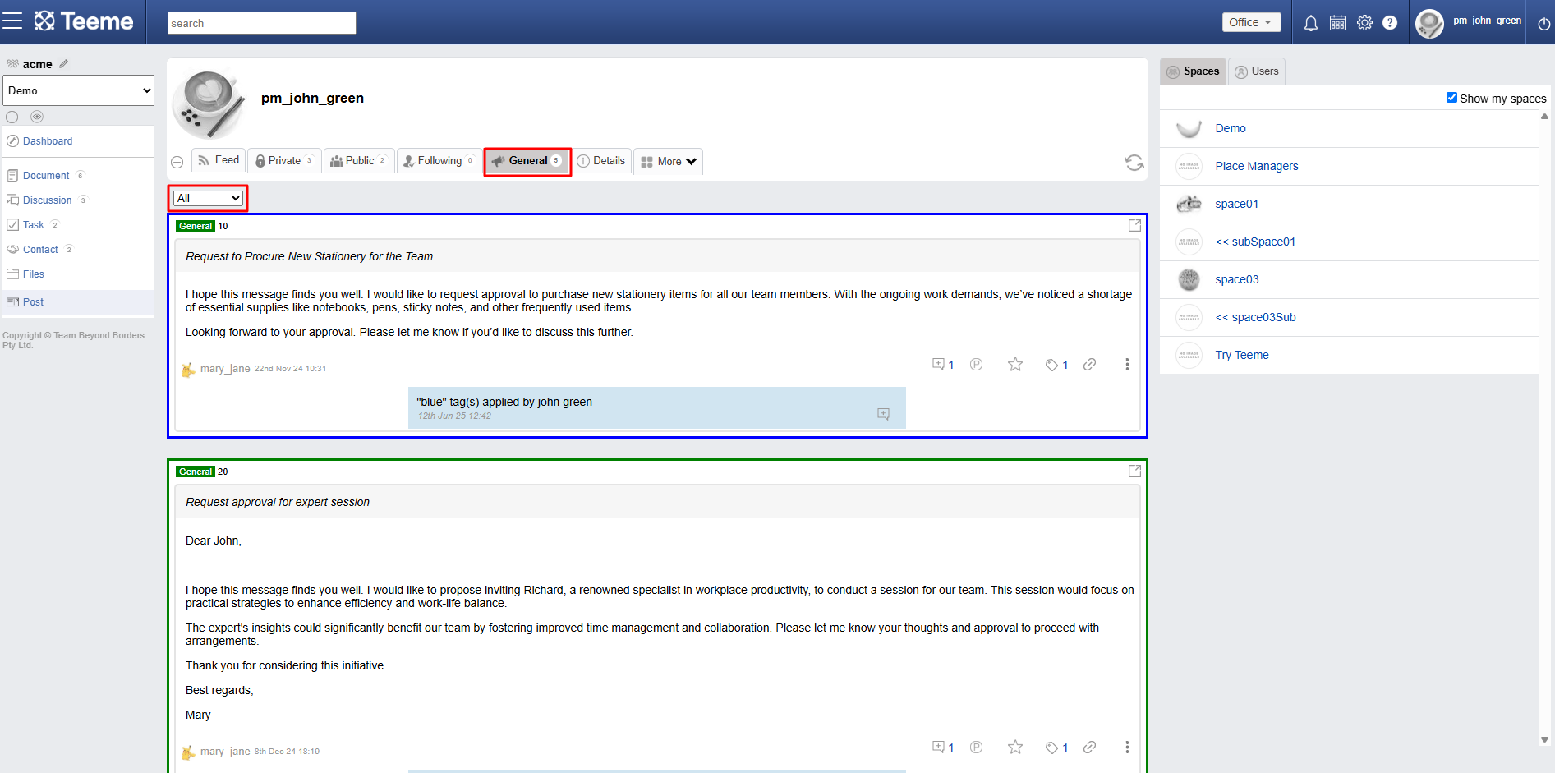The image size is (1555, 773).
Task: Open three-dot menu on expert session post
Action: pyautogui.click(x=1127, y=747)
